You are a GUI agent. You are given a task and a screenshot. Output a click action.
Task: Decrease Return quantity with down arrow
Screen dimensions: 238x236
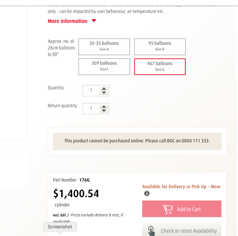click(104, 111)
